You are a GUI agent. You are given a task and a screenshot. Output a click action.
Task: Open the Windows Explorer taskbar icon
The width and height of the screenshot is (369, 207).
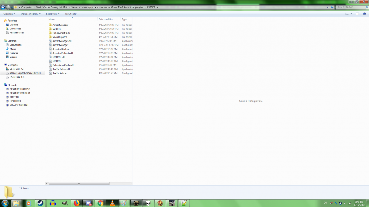click(x=16, y=203)
